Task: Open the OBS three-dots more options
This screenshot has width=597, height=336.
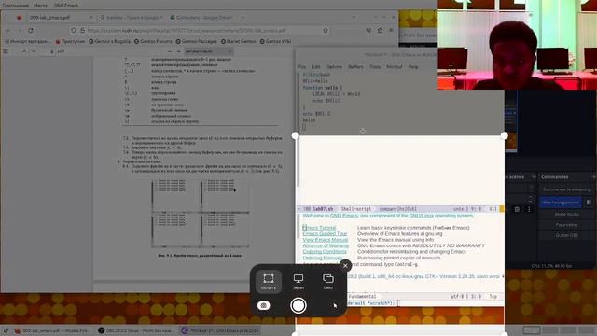Action: point(529,209)
